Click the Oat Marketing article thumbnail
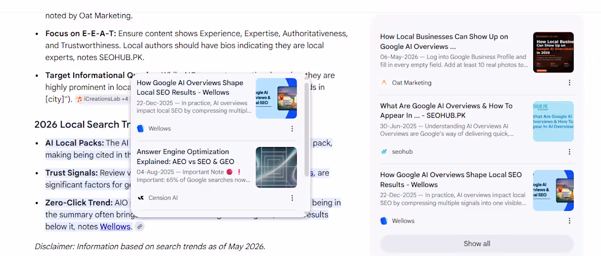This screenshot has height=256, width=601. 553,52
